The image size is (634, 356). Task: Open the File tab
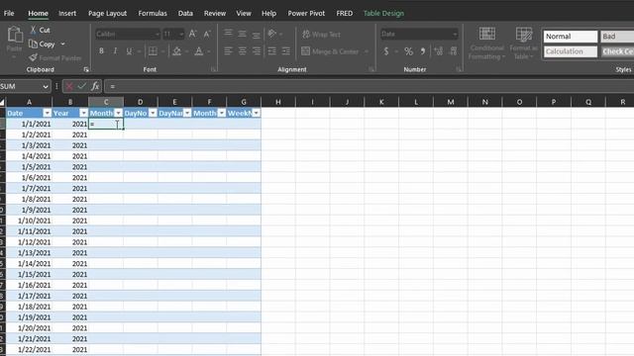pos(9,13)
